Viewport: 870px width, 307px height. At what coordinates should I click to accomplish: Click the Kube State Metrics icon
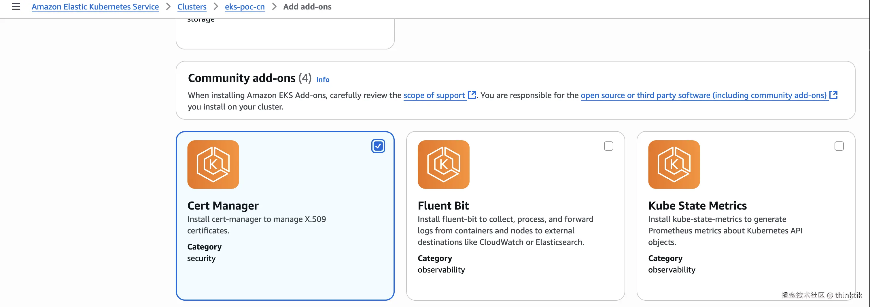pos(674,164)
